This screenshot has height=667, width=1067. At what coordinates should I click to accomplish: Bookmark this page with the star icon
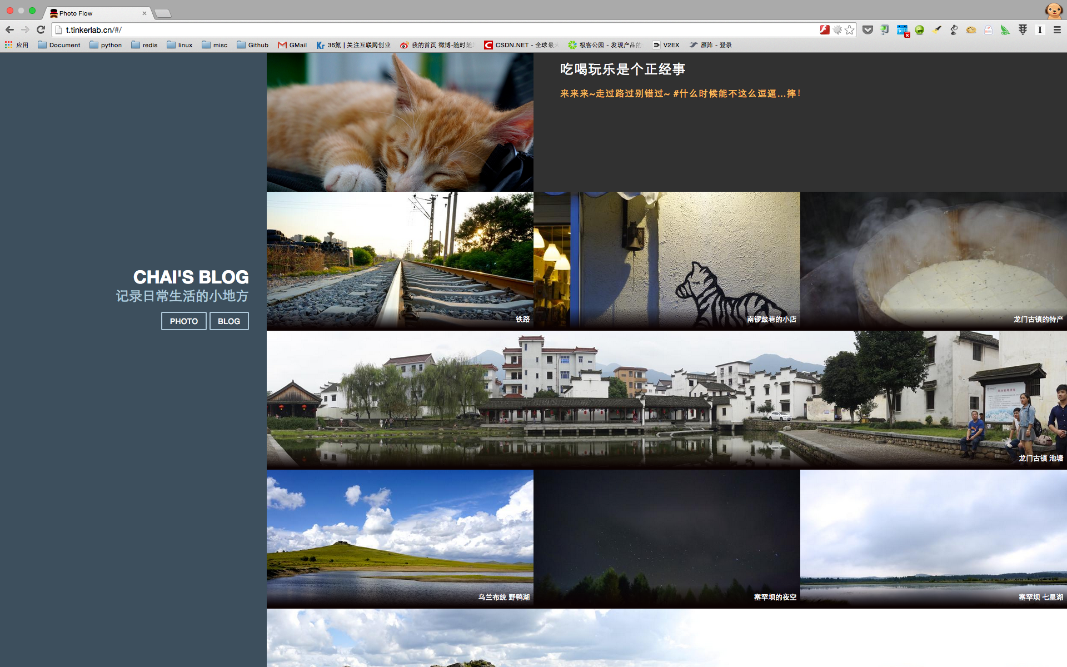pos(850,30)
